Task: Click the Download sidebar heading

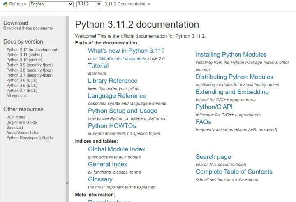Action: 16,23
